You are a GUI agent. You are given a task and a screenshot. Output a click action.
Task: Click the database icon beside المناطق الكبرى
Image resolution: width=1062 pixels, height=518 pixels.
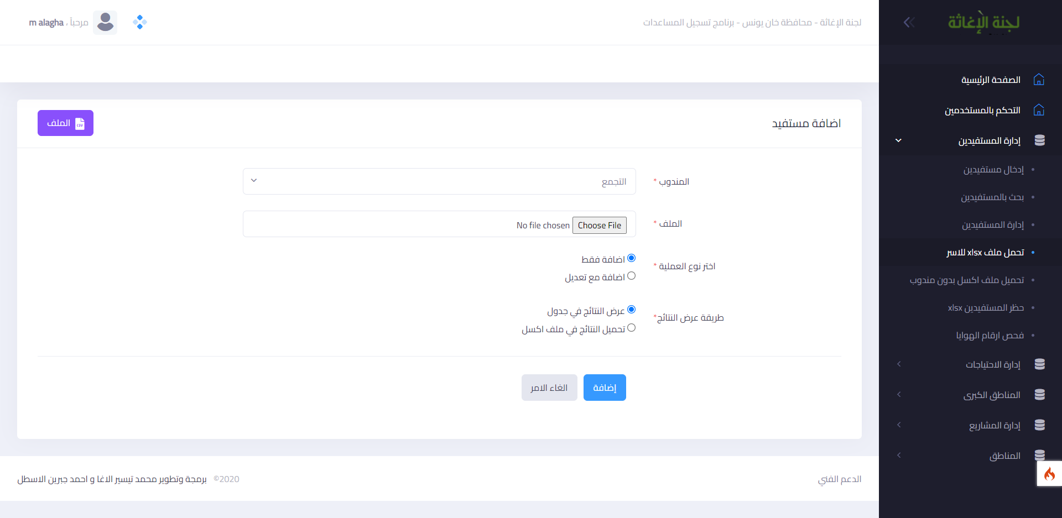click(x=1039, y=395)
